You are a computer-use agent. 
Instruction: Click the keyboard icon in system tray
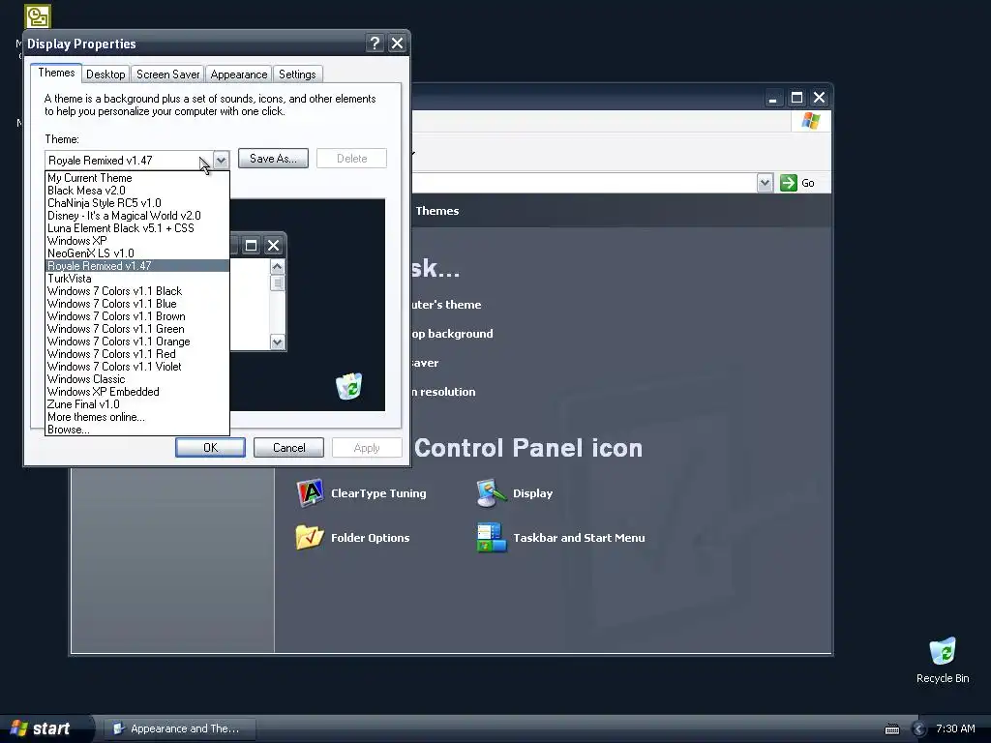pyautogui.click(x=891, y=729)
